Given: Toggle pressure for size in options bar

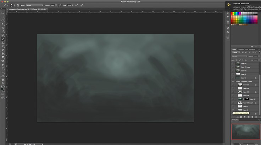Looking at the screenshot, I should click(x=82, y=5).
